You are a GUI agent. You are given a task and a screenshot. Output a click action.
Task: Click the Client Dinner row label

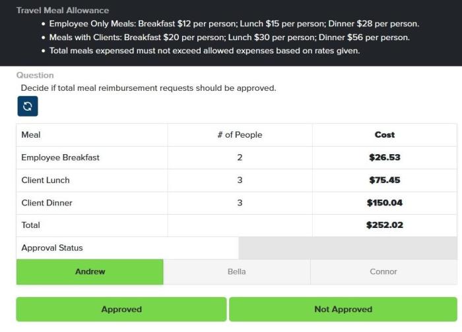tap(47, 203)
